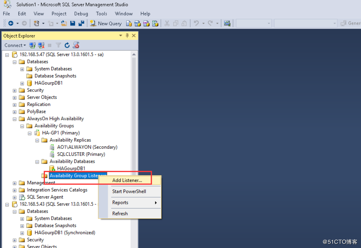Close the Object Explorer panel
This screenshot has height=248, width=361.
click(134, 35)
